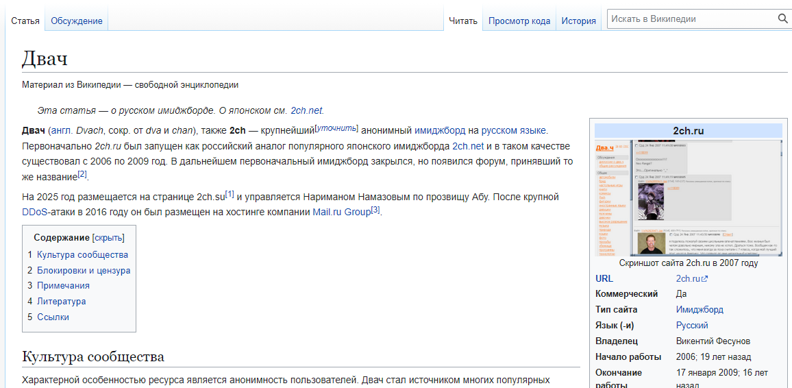Image resolution: width=792 pixels, height=388 pixels.
Task: Follow the 2ch.net link in first paragraph
Action: click(x=468, y=147)
